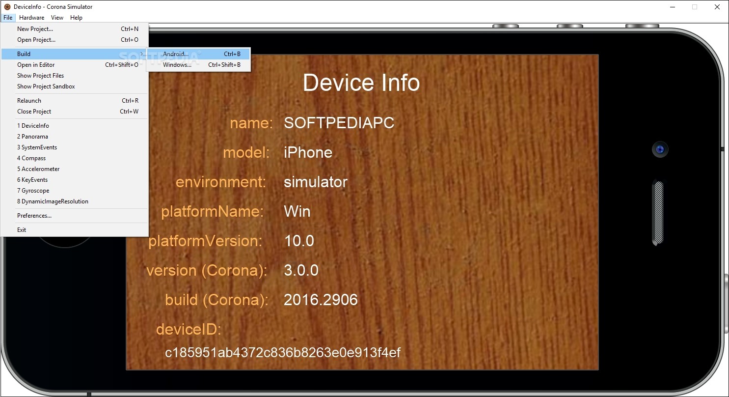The width and height of the screenshot is (729, 397).
Task: Click Show Project Sandbox
Action: (74, 86)
